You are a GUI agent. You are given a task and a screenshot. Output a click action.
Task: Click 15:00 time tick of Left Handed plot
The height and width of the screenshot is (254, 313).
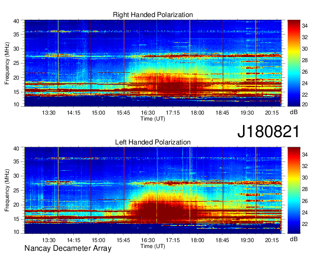pyautogui.click(x=99, y=240)
